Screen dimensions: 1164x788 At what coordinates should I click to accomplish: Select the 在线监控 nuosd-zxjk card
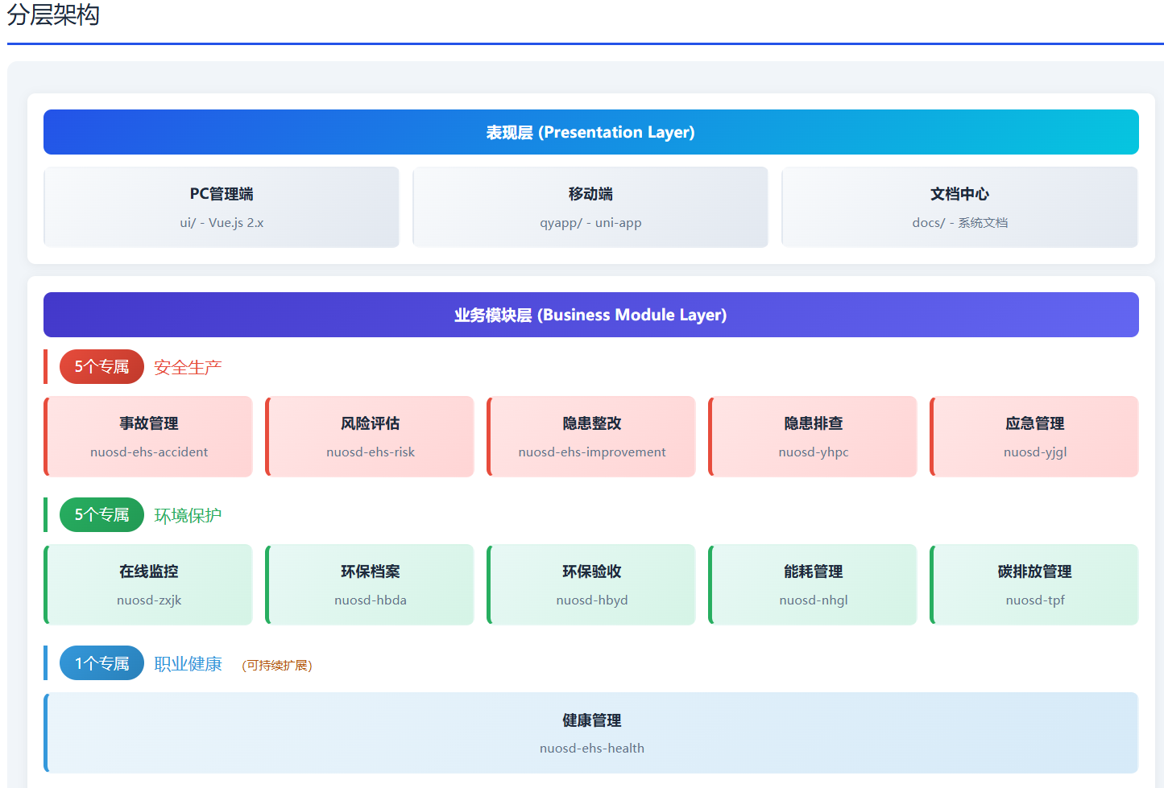pos(149,584)
